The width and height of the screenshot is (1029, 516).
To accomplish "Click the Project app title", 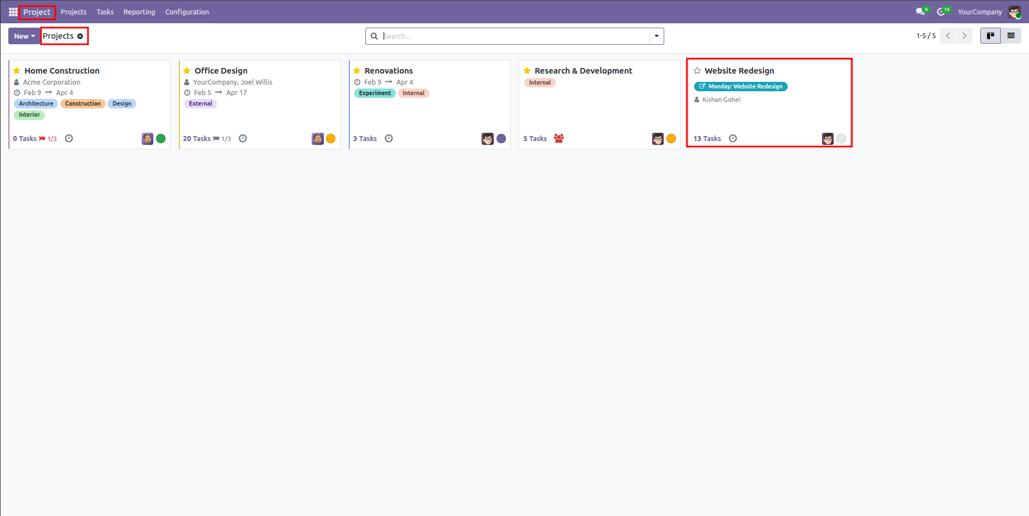I will pyautogui.click(x=37, y=12).
